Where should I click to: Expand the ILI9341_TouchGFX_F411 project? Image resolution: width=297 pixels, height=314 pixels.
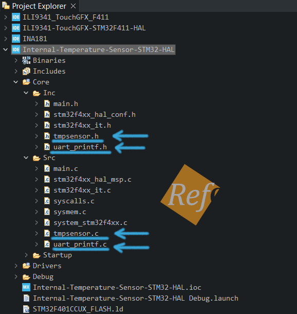[x=6, y=17]
